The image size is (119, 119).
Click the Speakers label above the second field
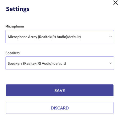pyautogui.click(x=13, y=53)
